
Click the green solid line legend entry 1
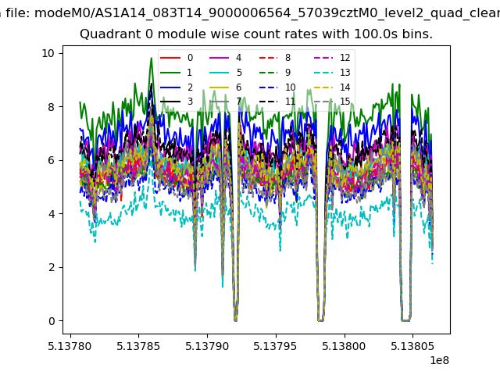click(x=170, y=73)
